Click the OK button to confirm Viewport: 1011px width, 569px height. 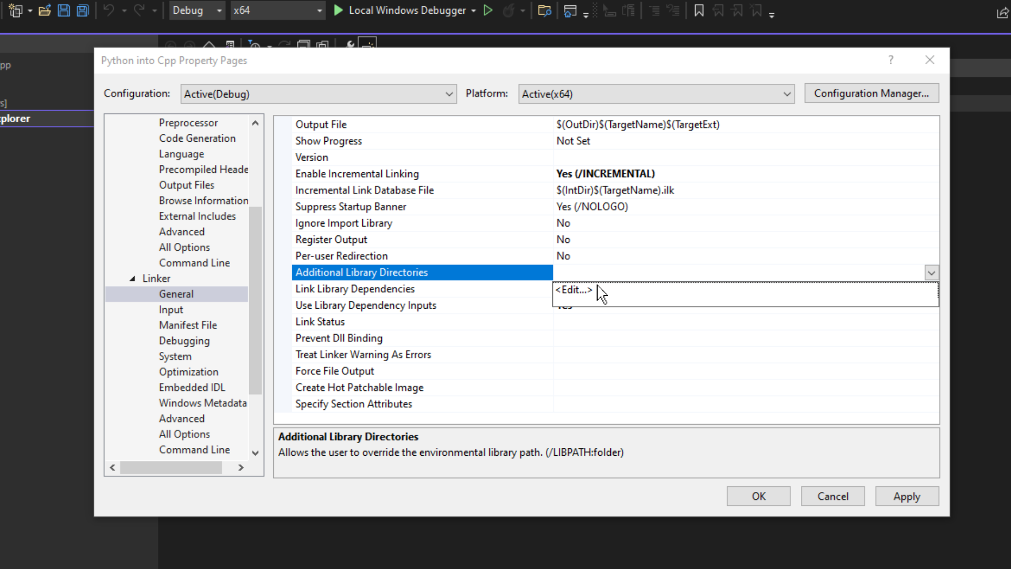759,496
